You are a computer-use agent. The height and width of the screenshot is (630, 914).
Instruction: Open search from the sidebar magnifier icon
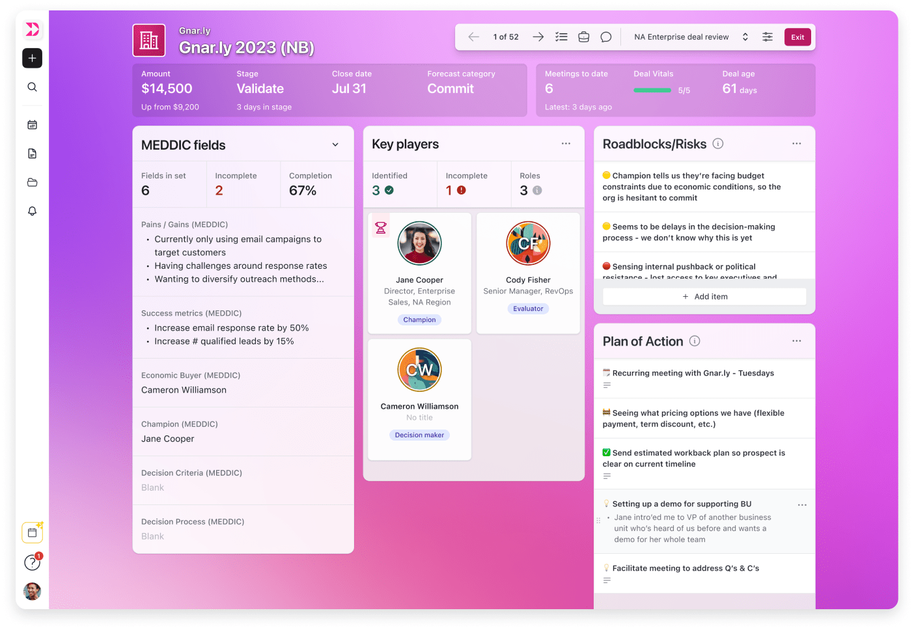(x=32, y=87)
